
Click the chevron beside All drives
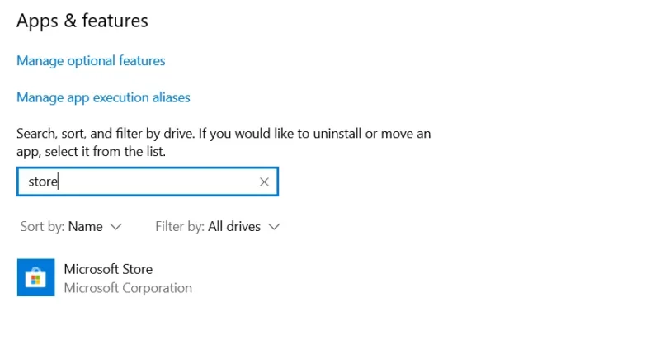pos(274,227)
